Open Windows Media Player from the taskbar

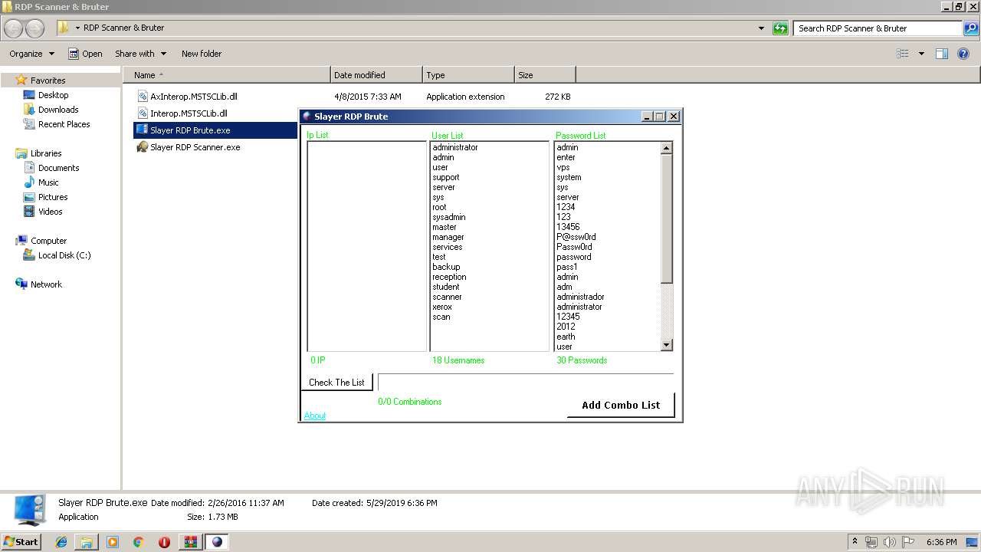point(113,542)
